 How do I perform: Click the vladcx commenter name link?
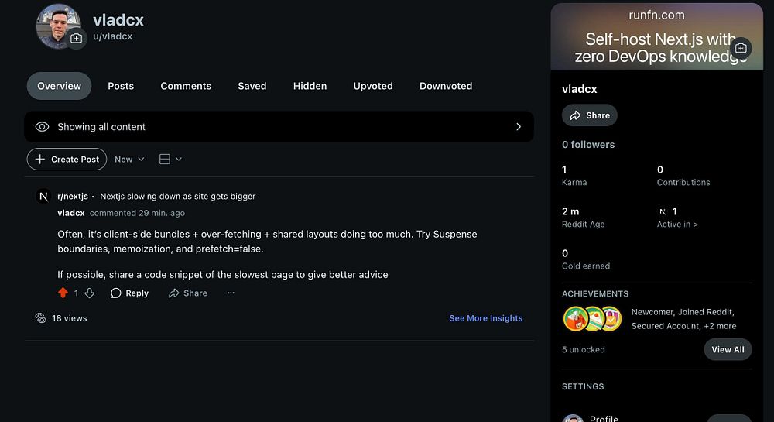[x=71, y=213]
